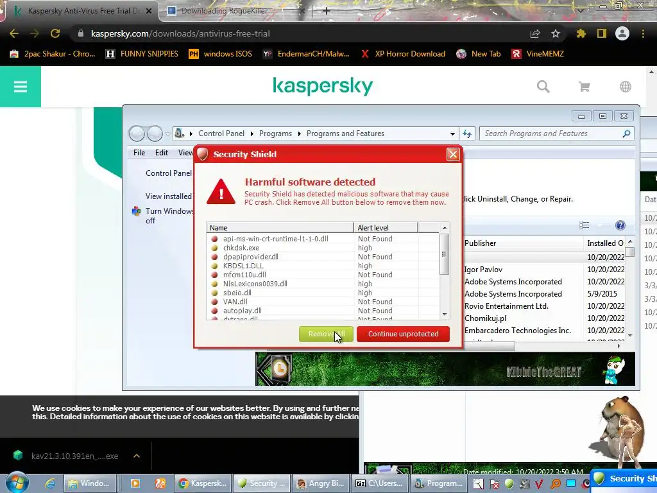This screenshot has height=493, width=657.
Task: Open the FUNNY SNIPPIES bookmark
Action: 142,54
